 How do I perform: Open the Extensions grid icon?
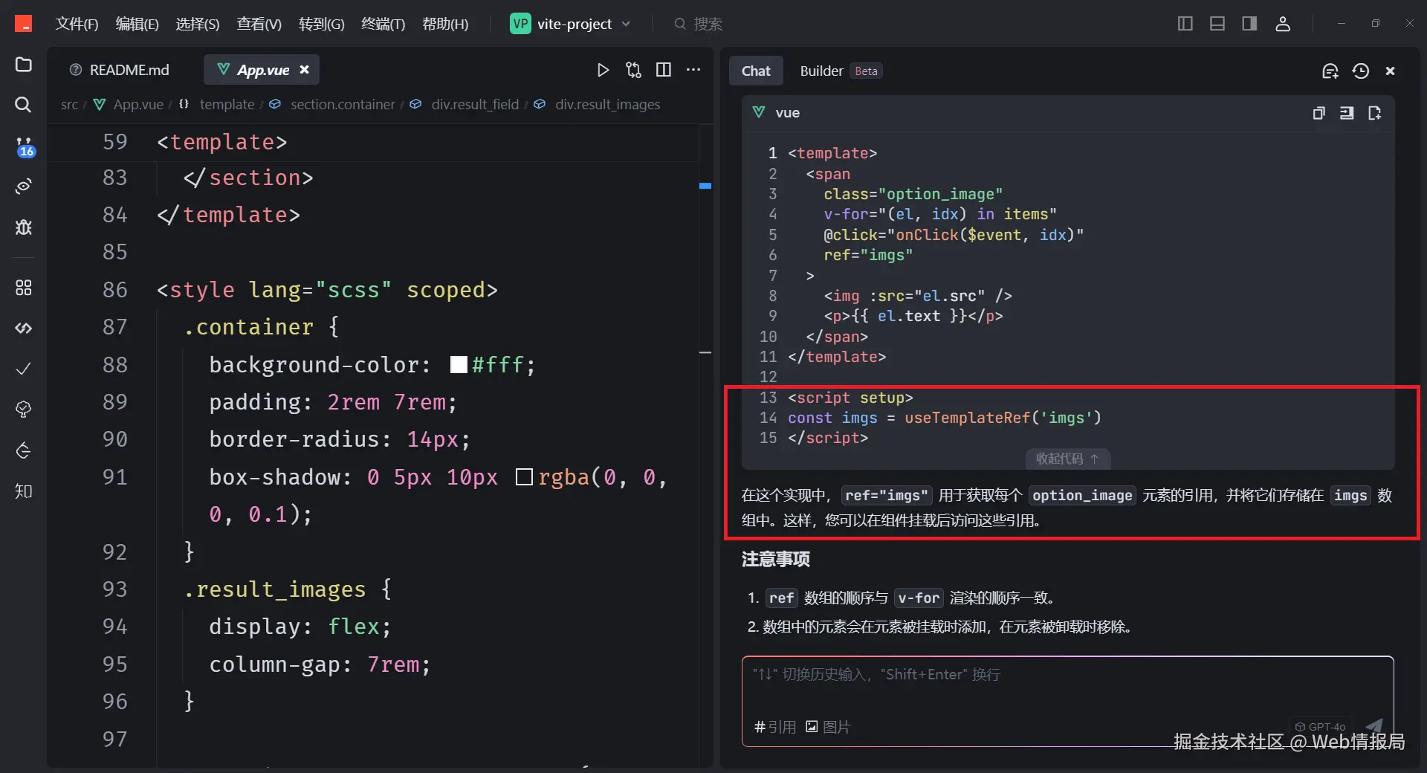[x=24, y=288]
